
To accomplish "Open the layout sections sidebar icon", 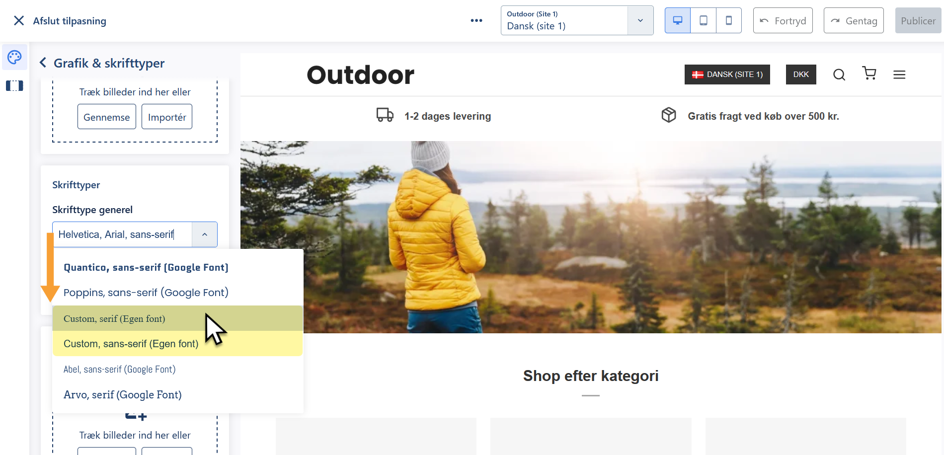I will click(14, 86).
